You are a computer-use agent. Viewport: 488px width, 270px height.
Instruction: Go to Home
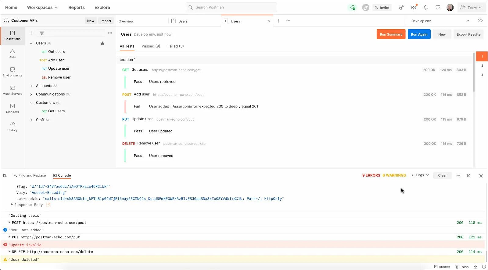point(11,8)
